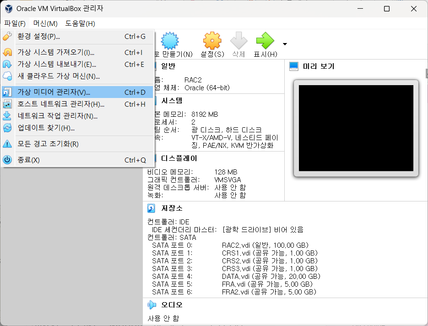Maximize the VirtualBox 관리자 window
Viewport: 428px width, 326px height.
click(x=387, y=9)
